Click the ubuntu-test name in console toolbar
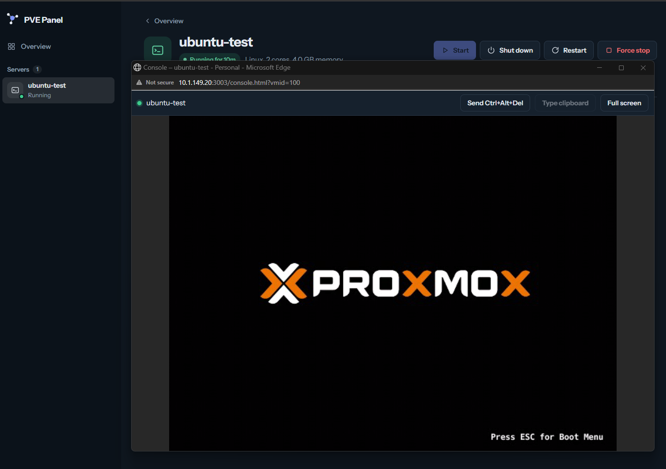Screen dimensions: 666x469 pos(166,103)
